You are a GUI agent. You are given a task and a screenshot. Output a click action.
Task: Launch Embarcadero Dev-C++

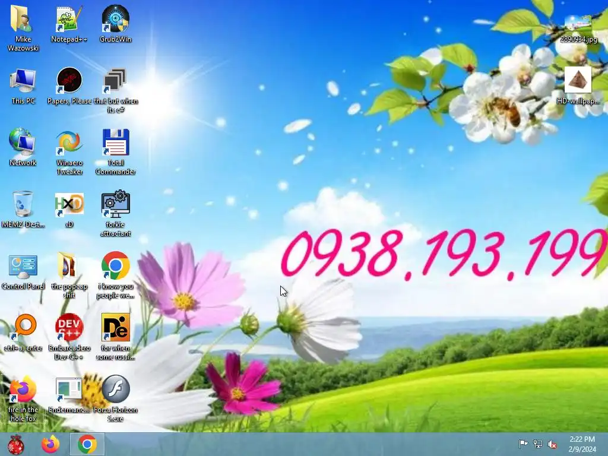click(x=69, y=337)
